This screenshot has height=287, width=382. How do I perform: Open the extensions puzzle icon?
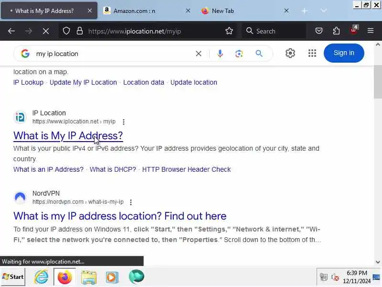click(336, 31)
